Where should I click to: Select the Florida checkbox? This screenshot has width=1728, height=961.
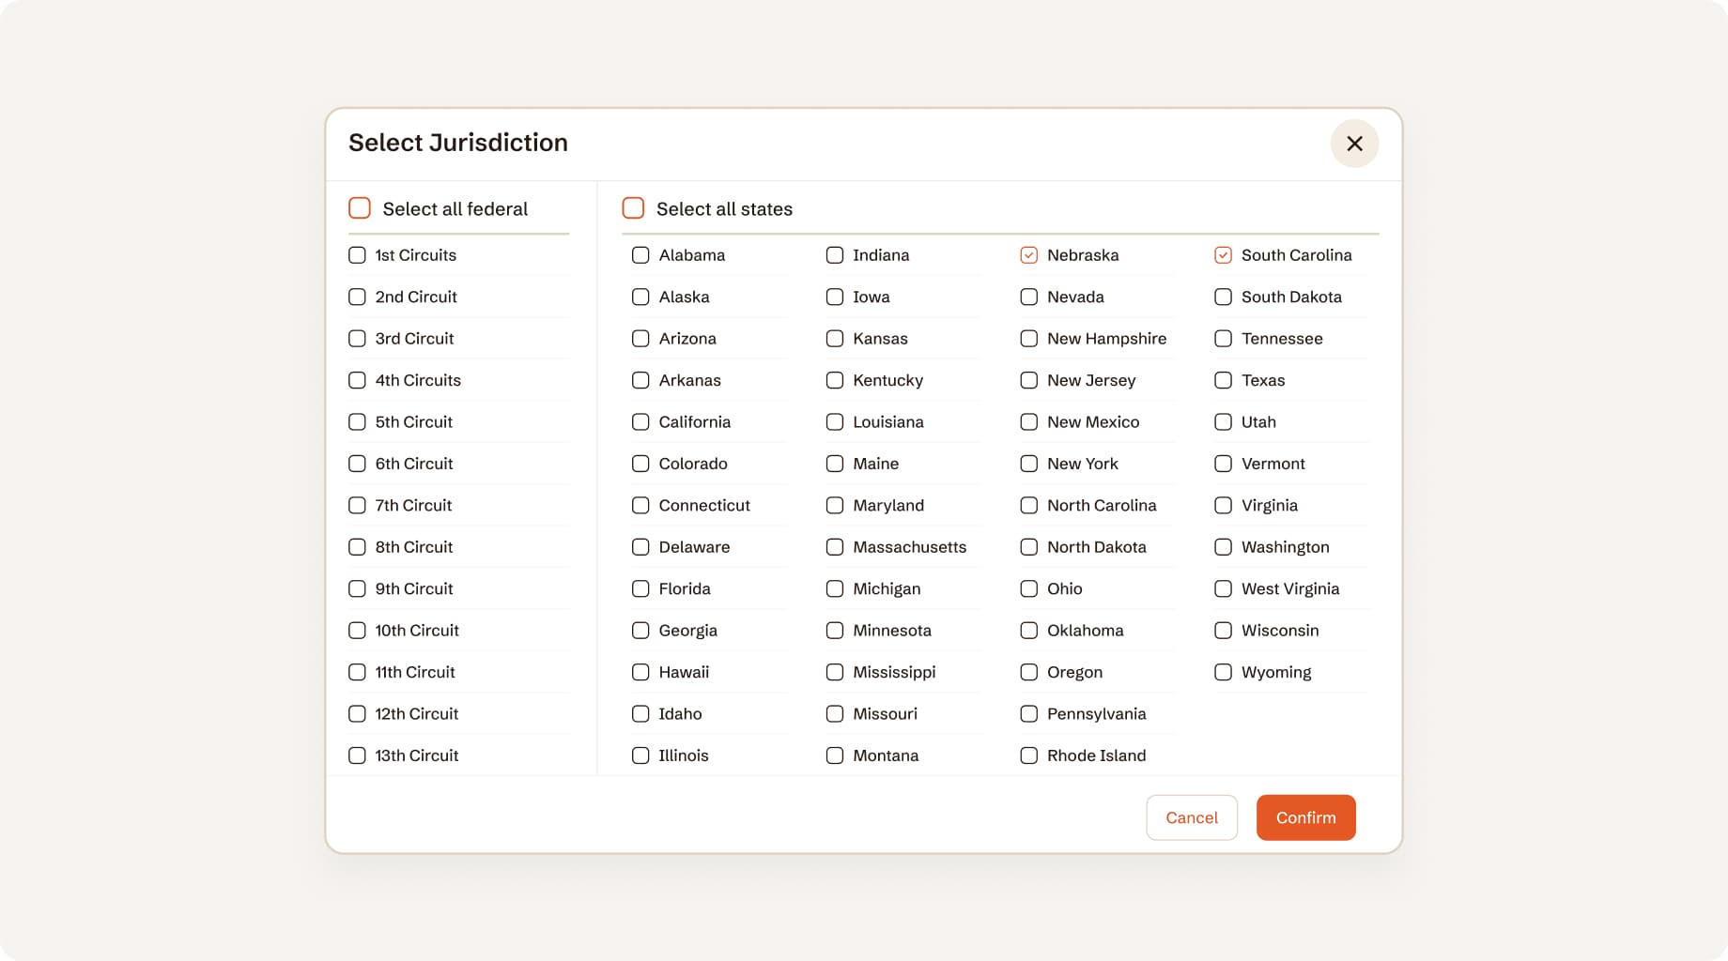coord(640,588)
